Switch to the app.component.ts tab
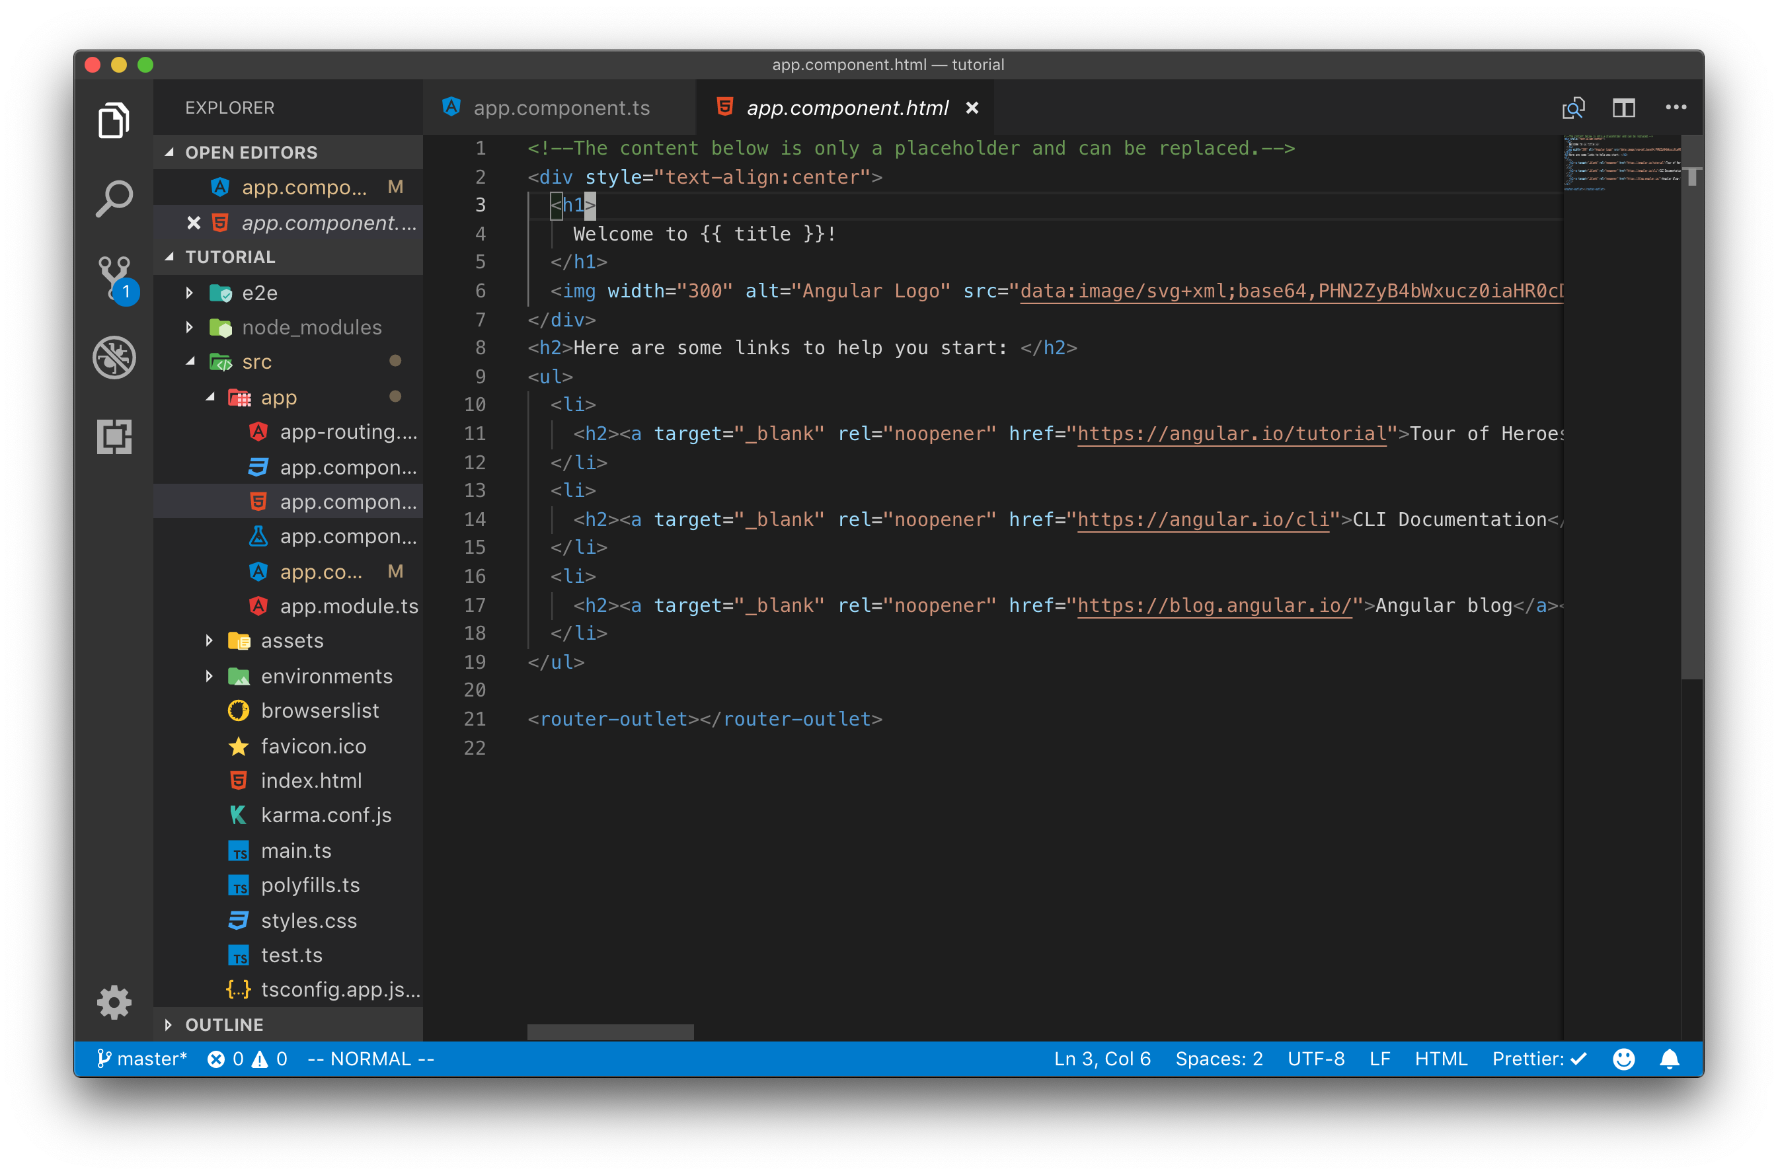The image size is (1778, 1175). (x=560, y=108)
